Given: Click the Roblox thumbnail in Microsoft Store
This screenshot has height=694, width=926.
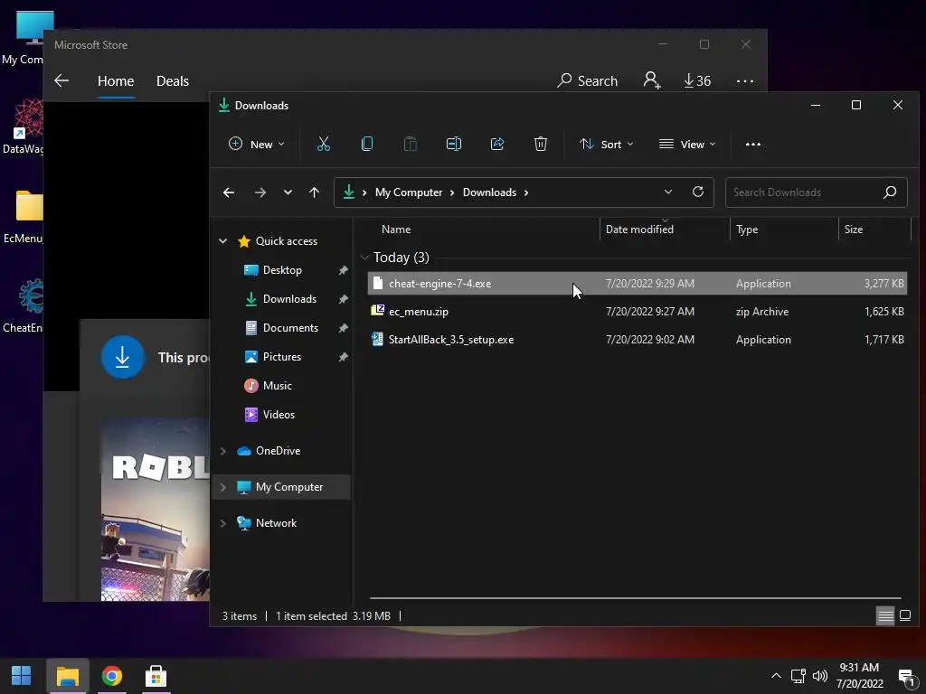Looking at the screenshot, I should (156, 509).
